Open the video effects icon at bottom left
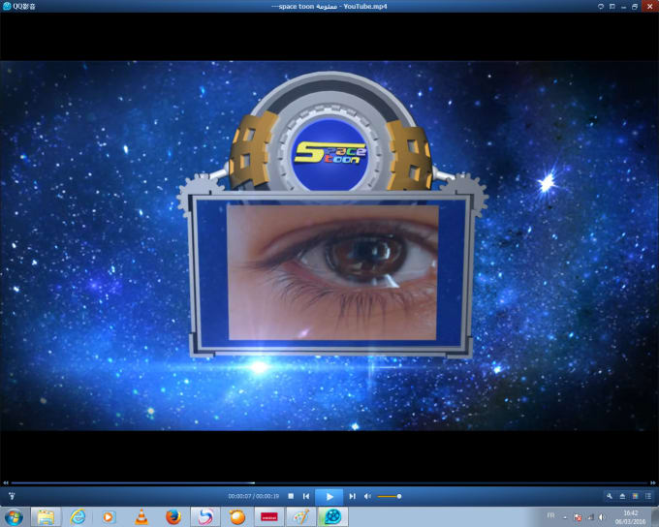659x527 pixels. click(x=12, y=496)
